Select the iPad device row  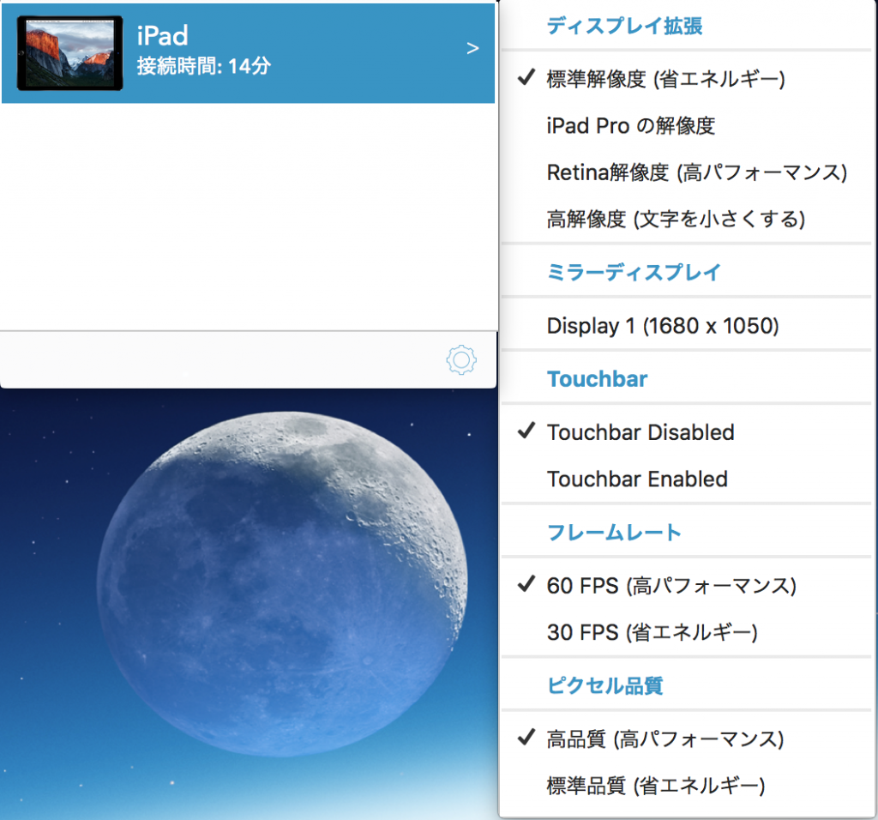[x=248, y=53]
